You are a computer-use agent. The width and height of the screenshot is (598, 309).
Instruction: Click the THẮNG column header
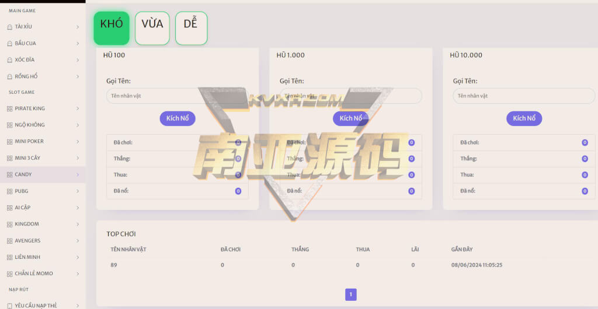click(300, 250)
